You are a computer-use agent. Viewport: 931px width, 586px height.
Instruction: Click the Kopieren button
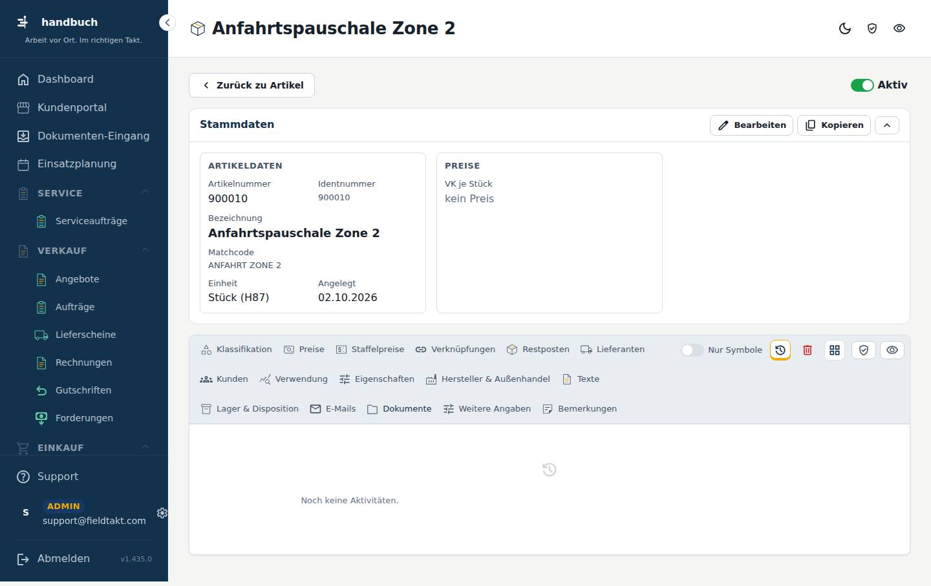point(834,125)
